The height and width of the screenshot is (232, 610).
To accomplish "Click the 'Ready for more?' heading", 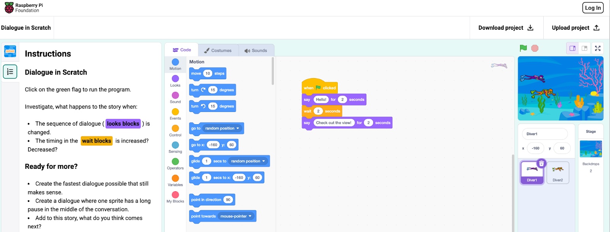I will 51,166.
